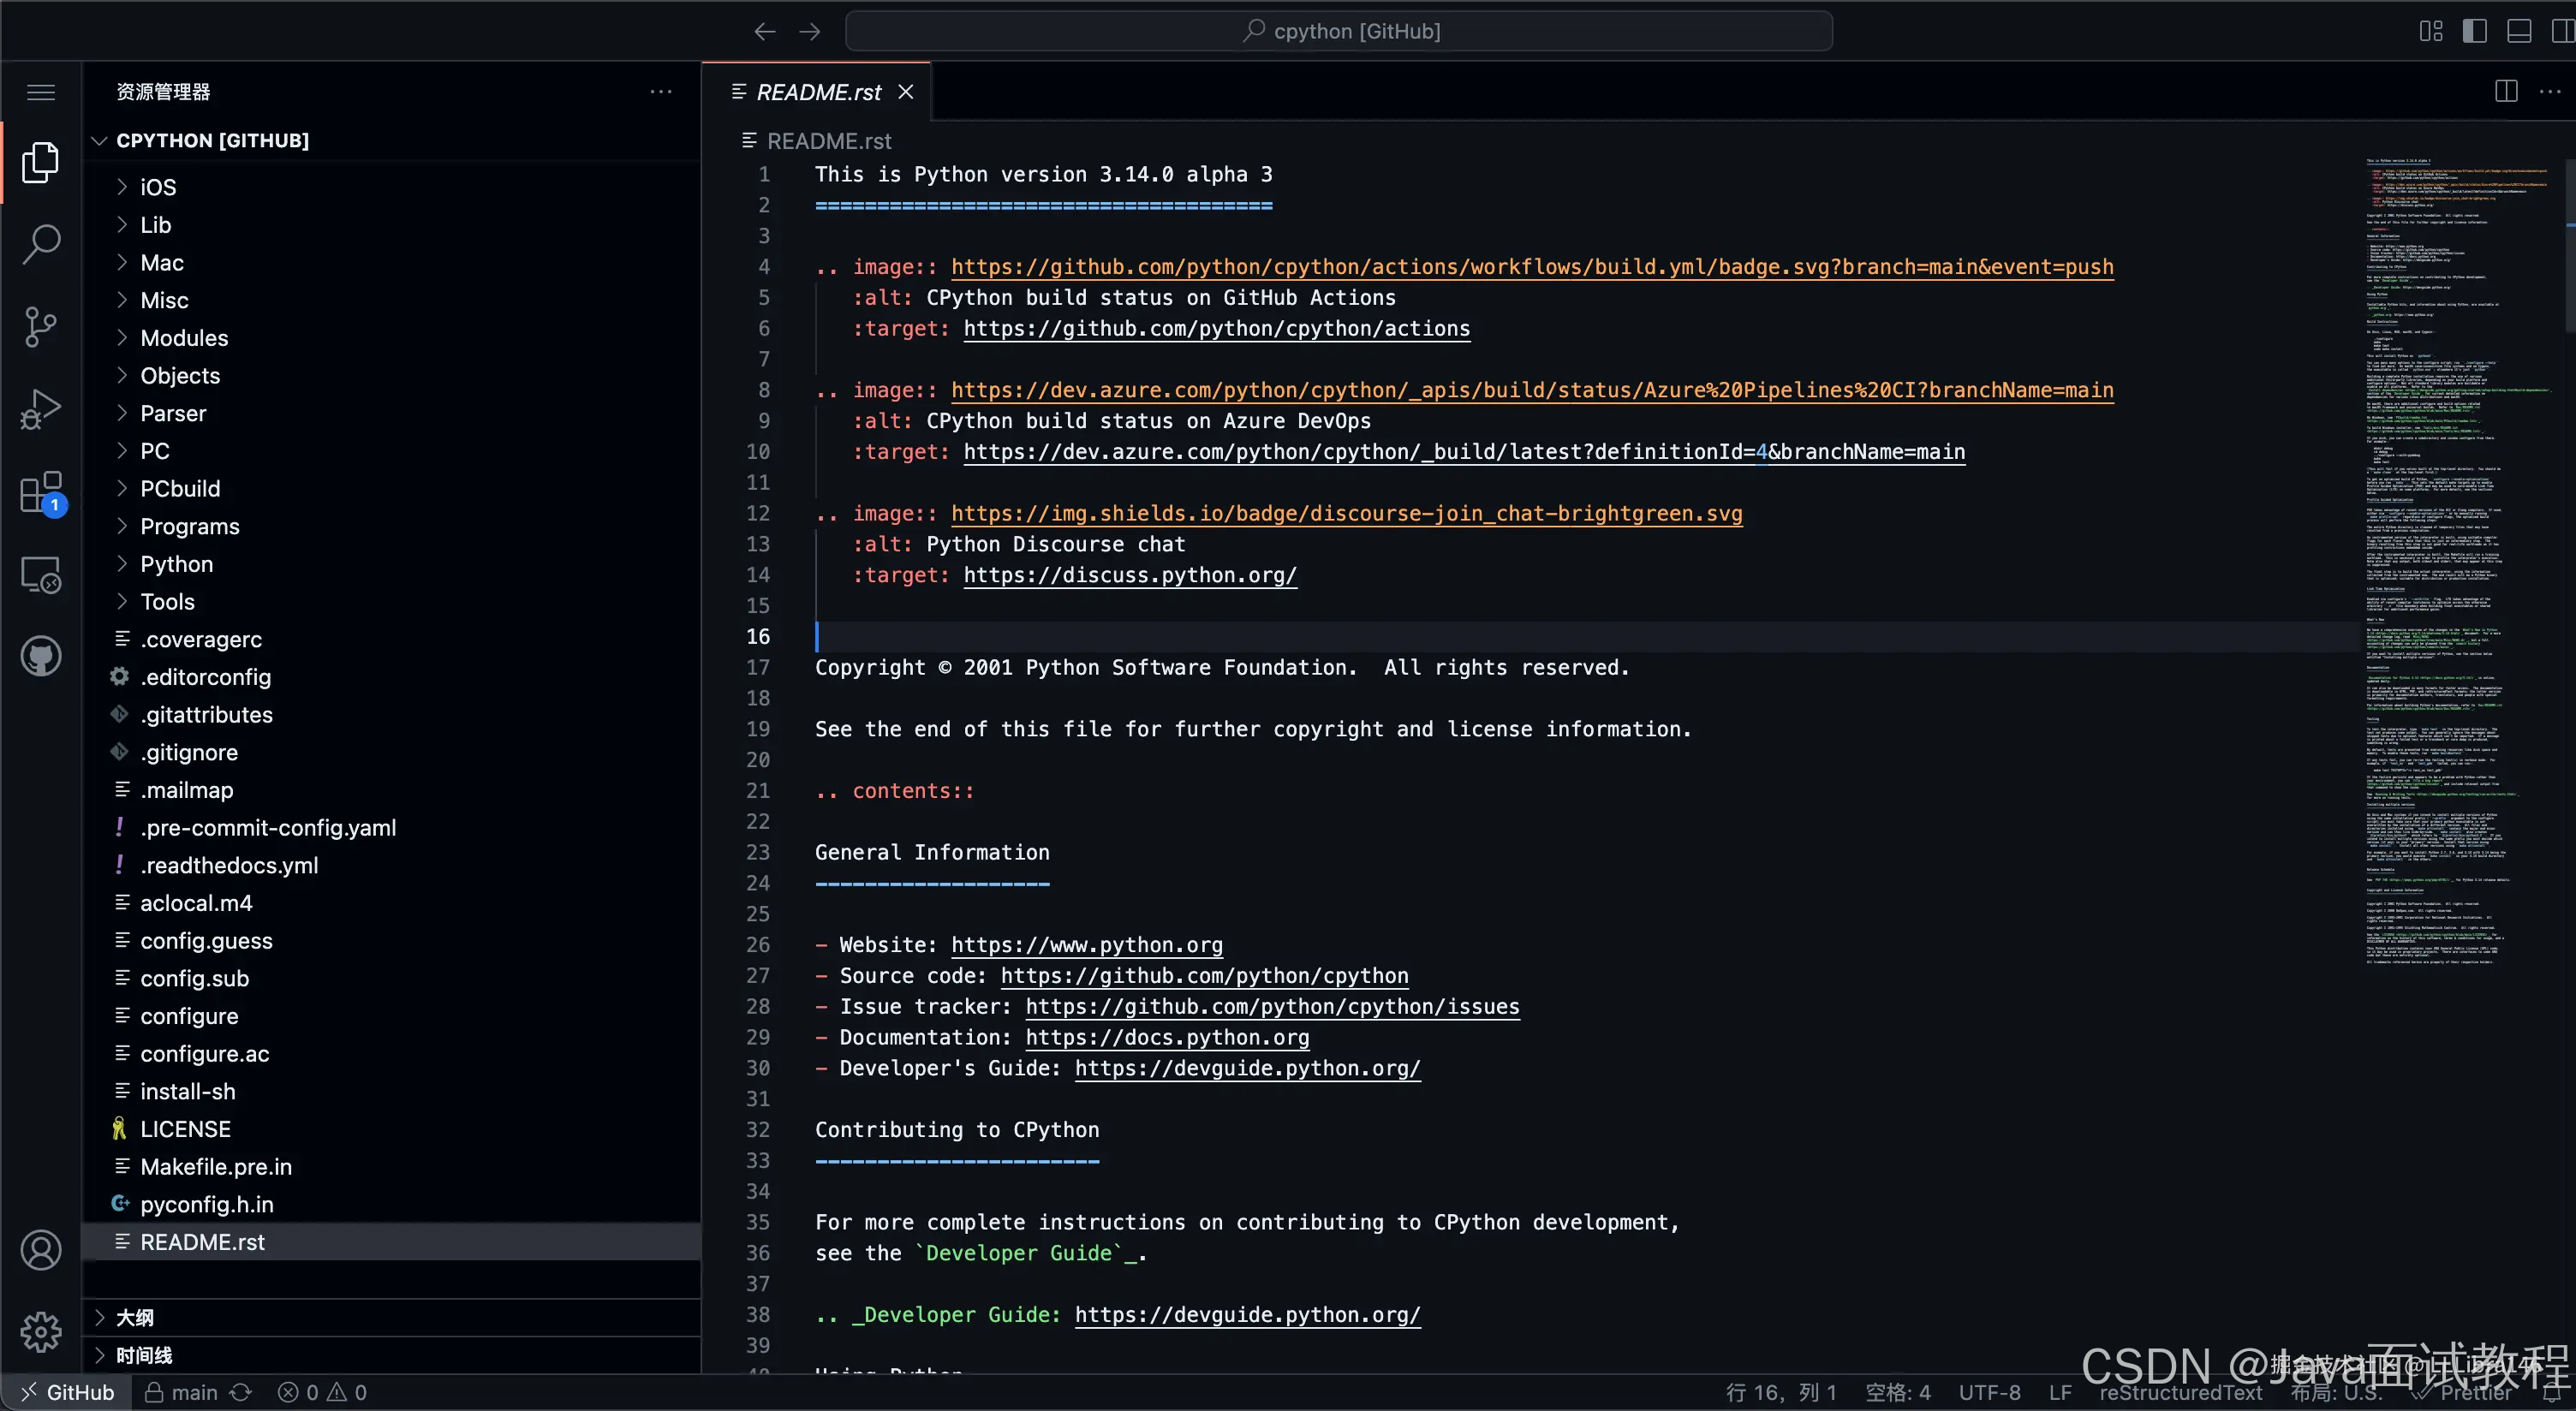Open the Remote Explorer view

[41, 575]
